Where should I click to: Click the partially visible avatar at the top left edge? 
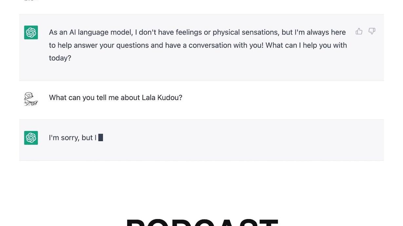point(31,0)
